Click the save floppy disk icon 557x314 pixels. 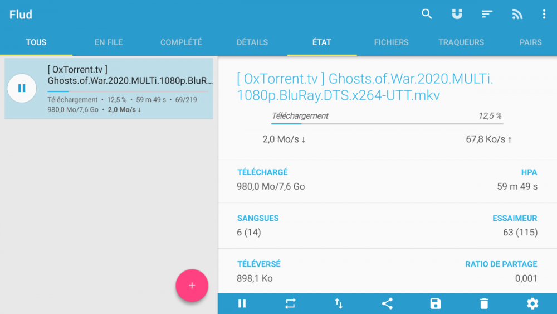click(x=436, y=303)
